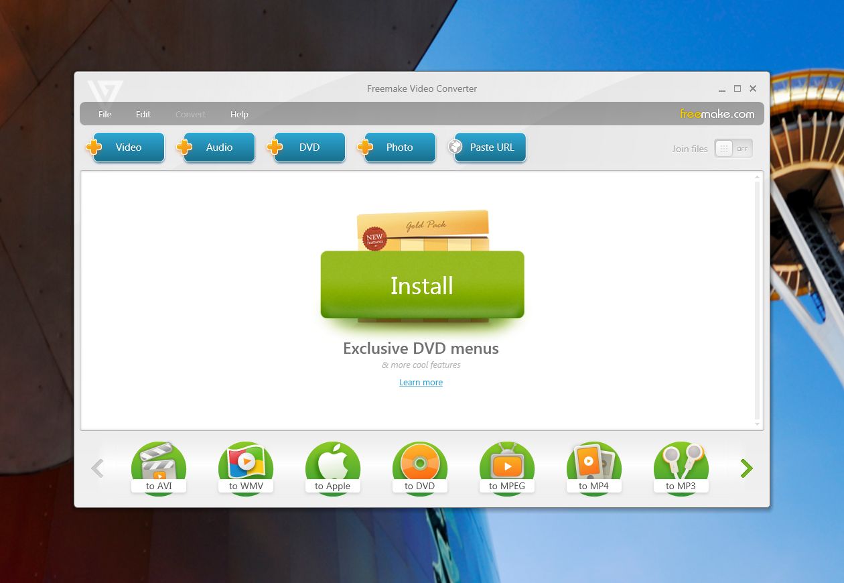Select the to DVD conversion icon

click(x=420, y=468)
